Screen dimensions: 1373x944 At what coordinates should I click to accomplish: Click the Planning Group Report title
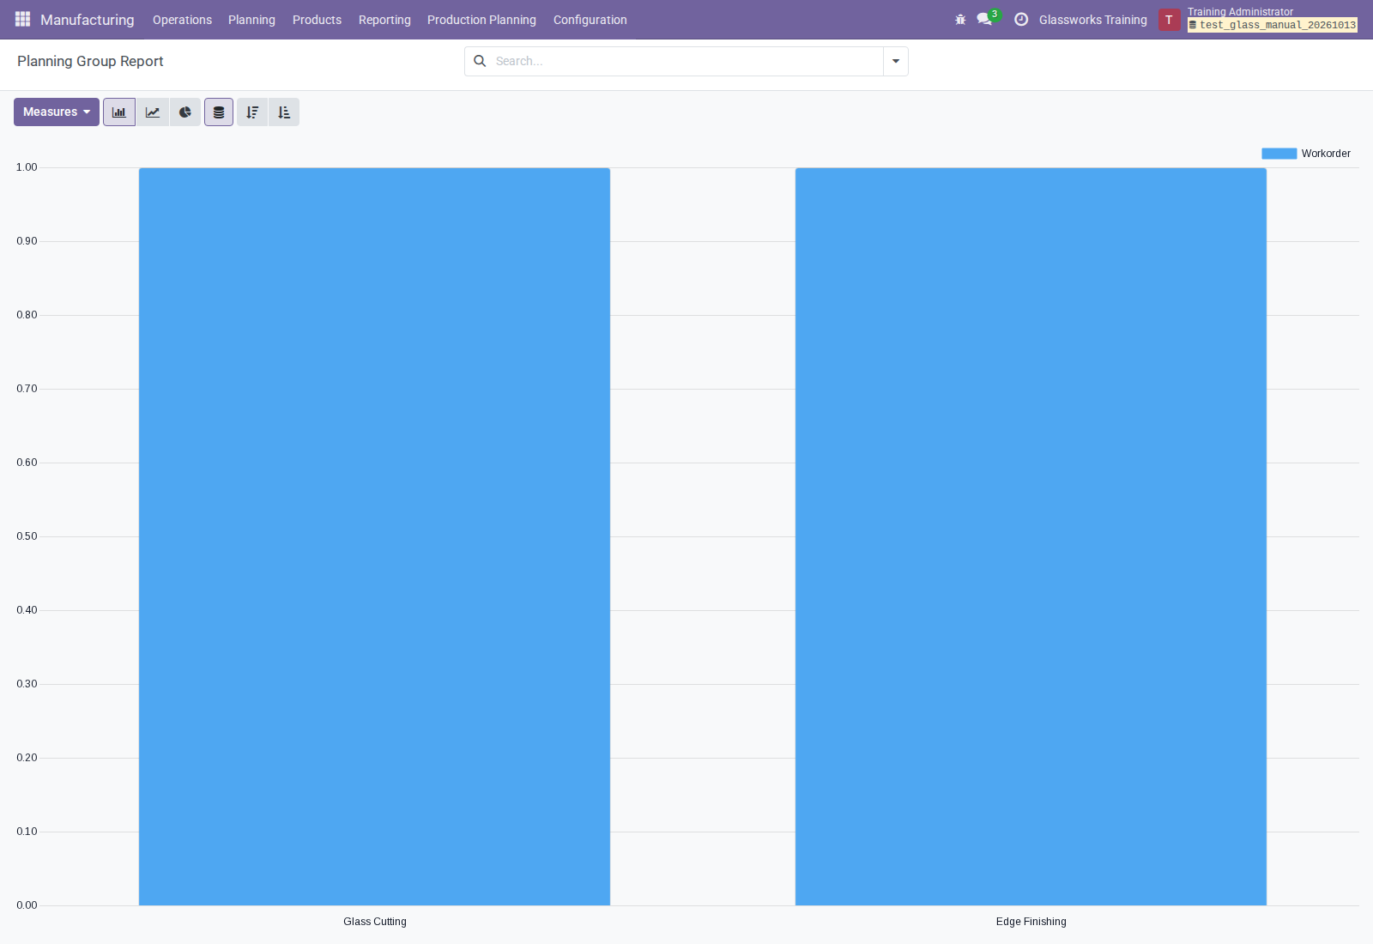(90, 61)
